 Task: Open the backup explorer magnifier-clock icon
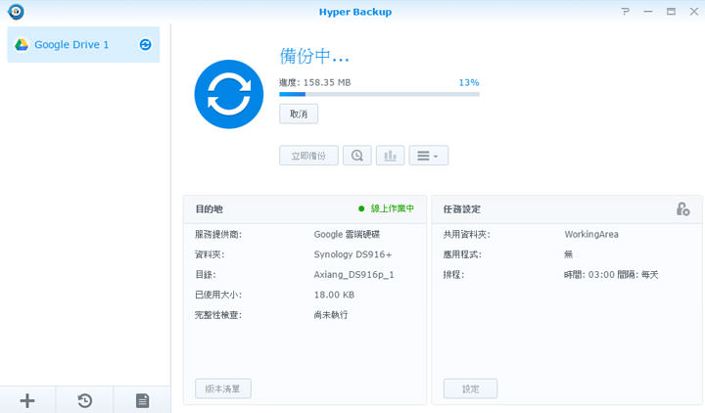pos(357,156)
